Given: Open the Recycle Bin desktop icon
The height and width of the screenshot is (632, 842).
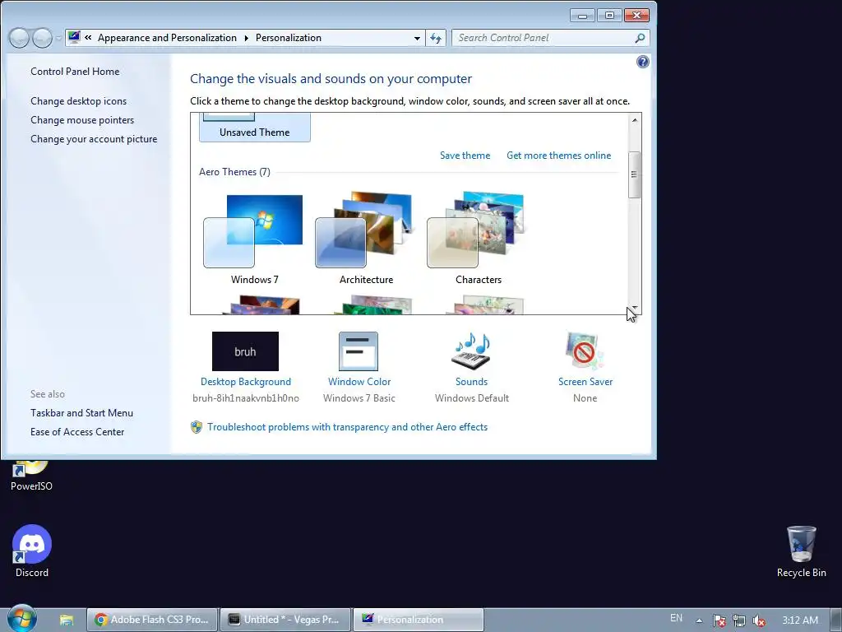Looking at the screenshot, I should tap(801, 551).
